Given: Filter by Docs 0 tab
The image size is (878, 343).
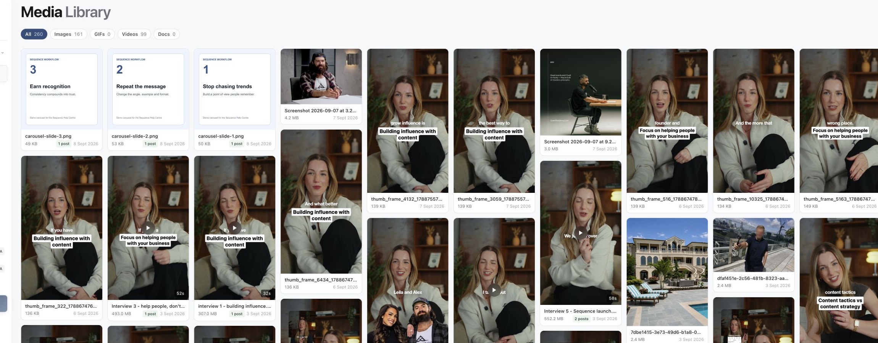Looking at the screenshot, I should (x=166, y=34).
